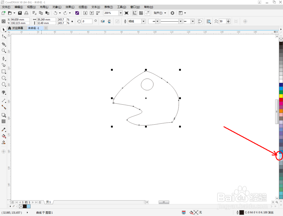Click the Undo arrow icon

[x=55, y=13]
